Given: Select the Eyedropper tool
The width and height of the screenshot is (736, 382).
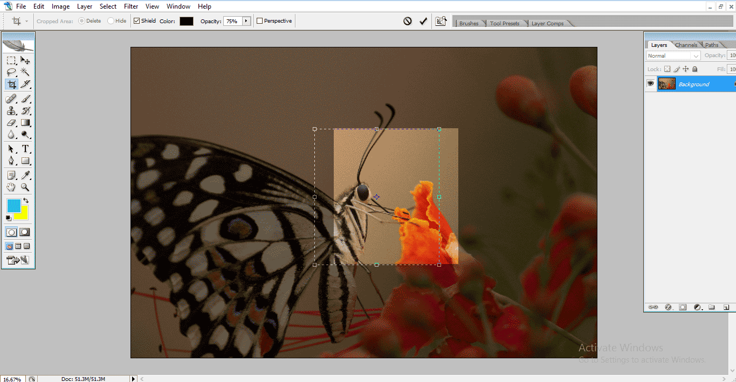Looking at the screenshot, I should click(25, 176).
